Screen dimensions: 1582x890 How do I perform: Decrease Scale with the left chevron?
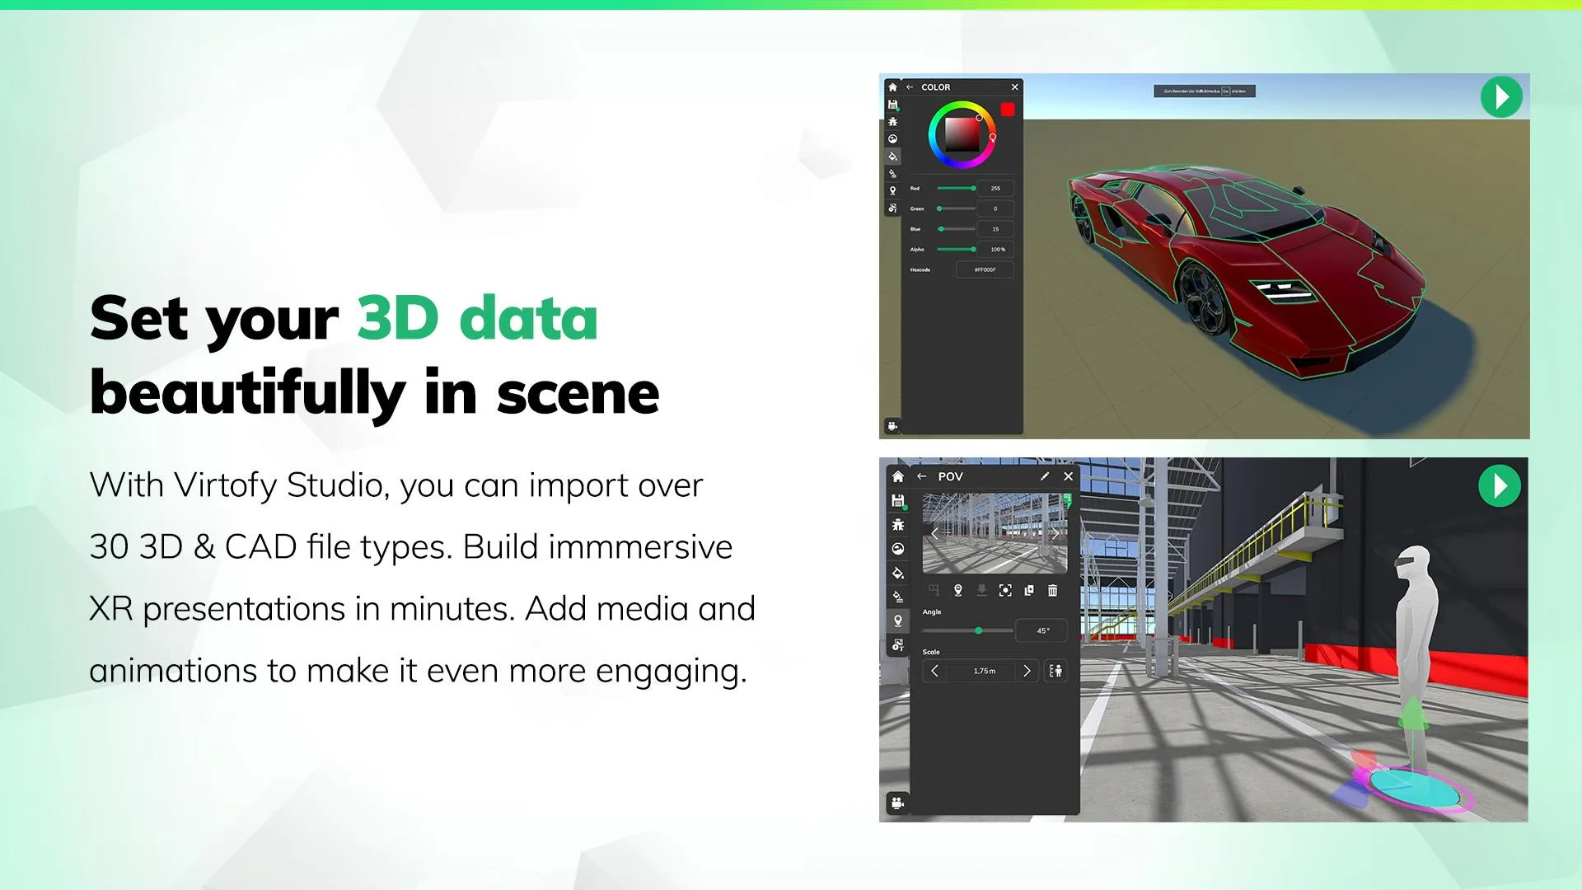[x=934, y=671]
